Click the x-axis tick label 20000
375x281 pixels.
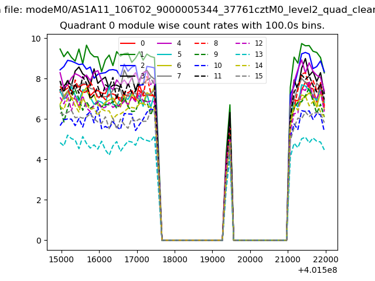250,259
